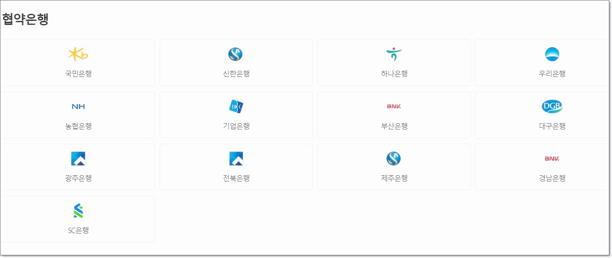
Task: Select the 우리은행 label
Action: pyautogui.click(x=552, y=73)
